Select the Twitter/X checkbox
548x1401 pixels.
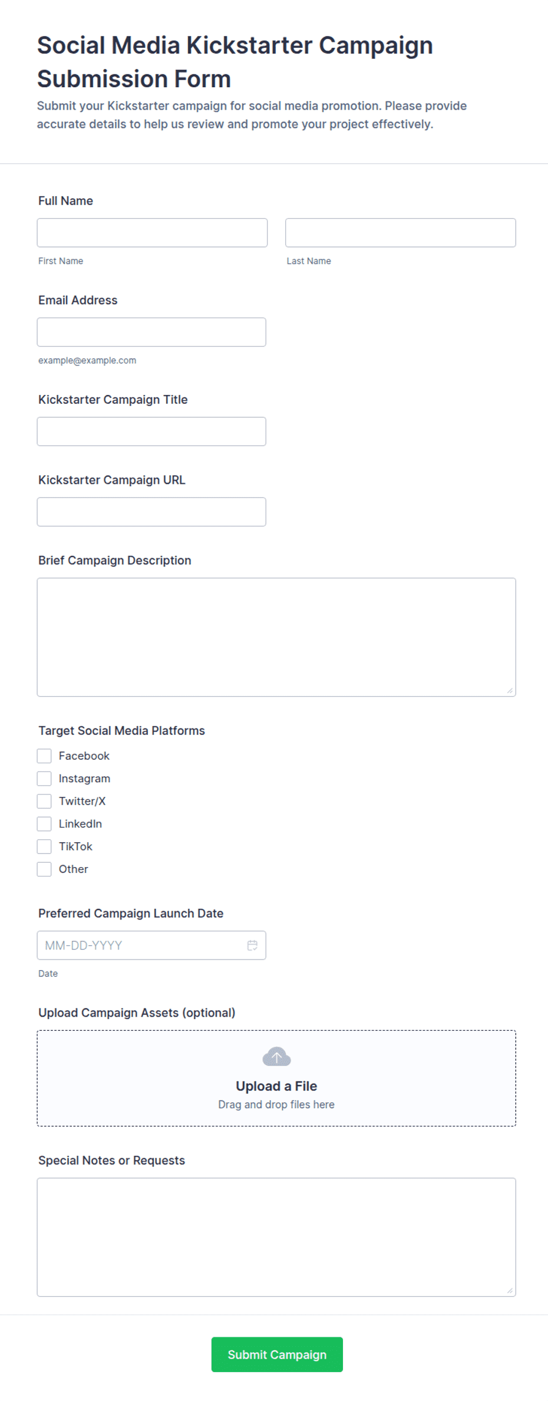44,801
